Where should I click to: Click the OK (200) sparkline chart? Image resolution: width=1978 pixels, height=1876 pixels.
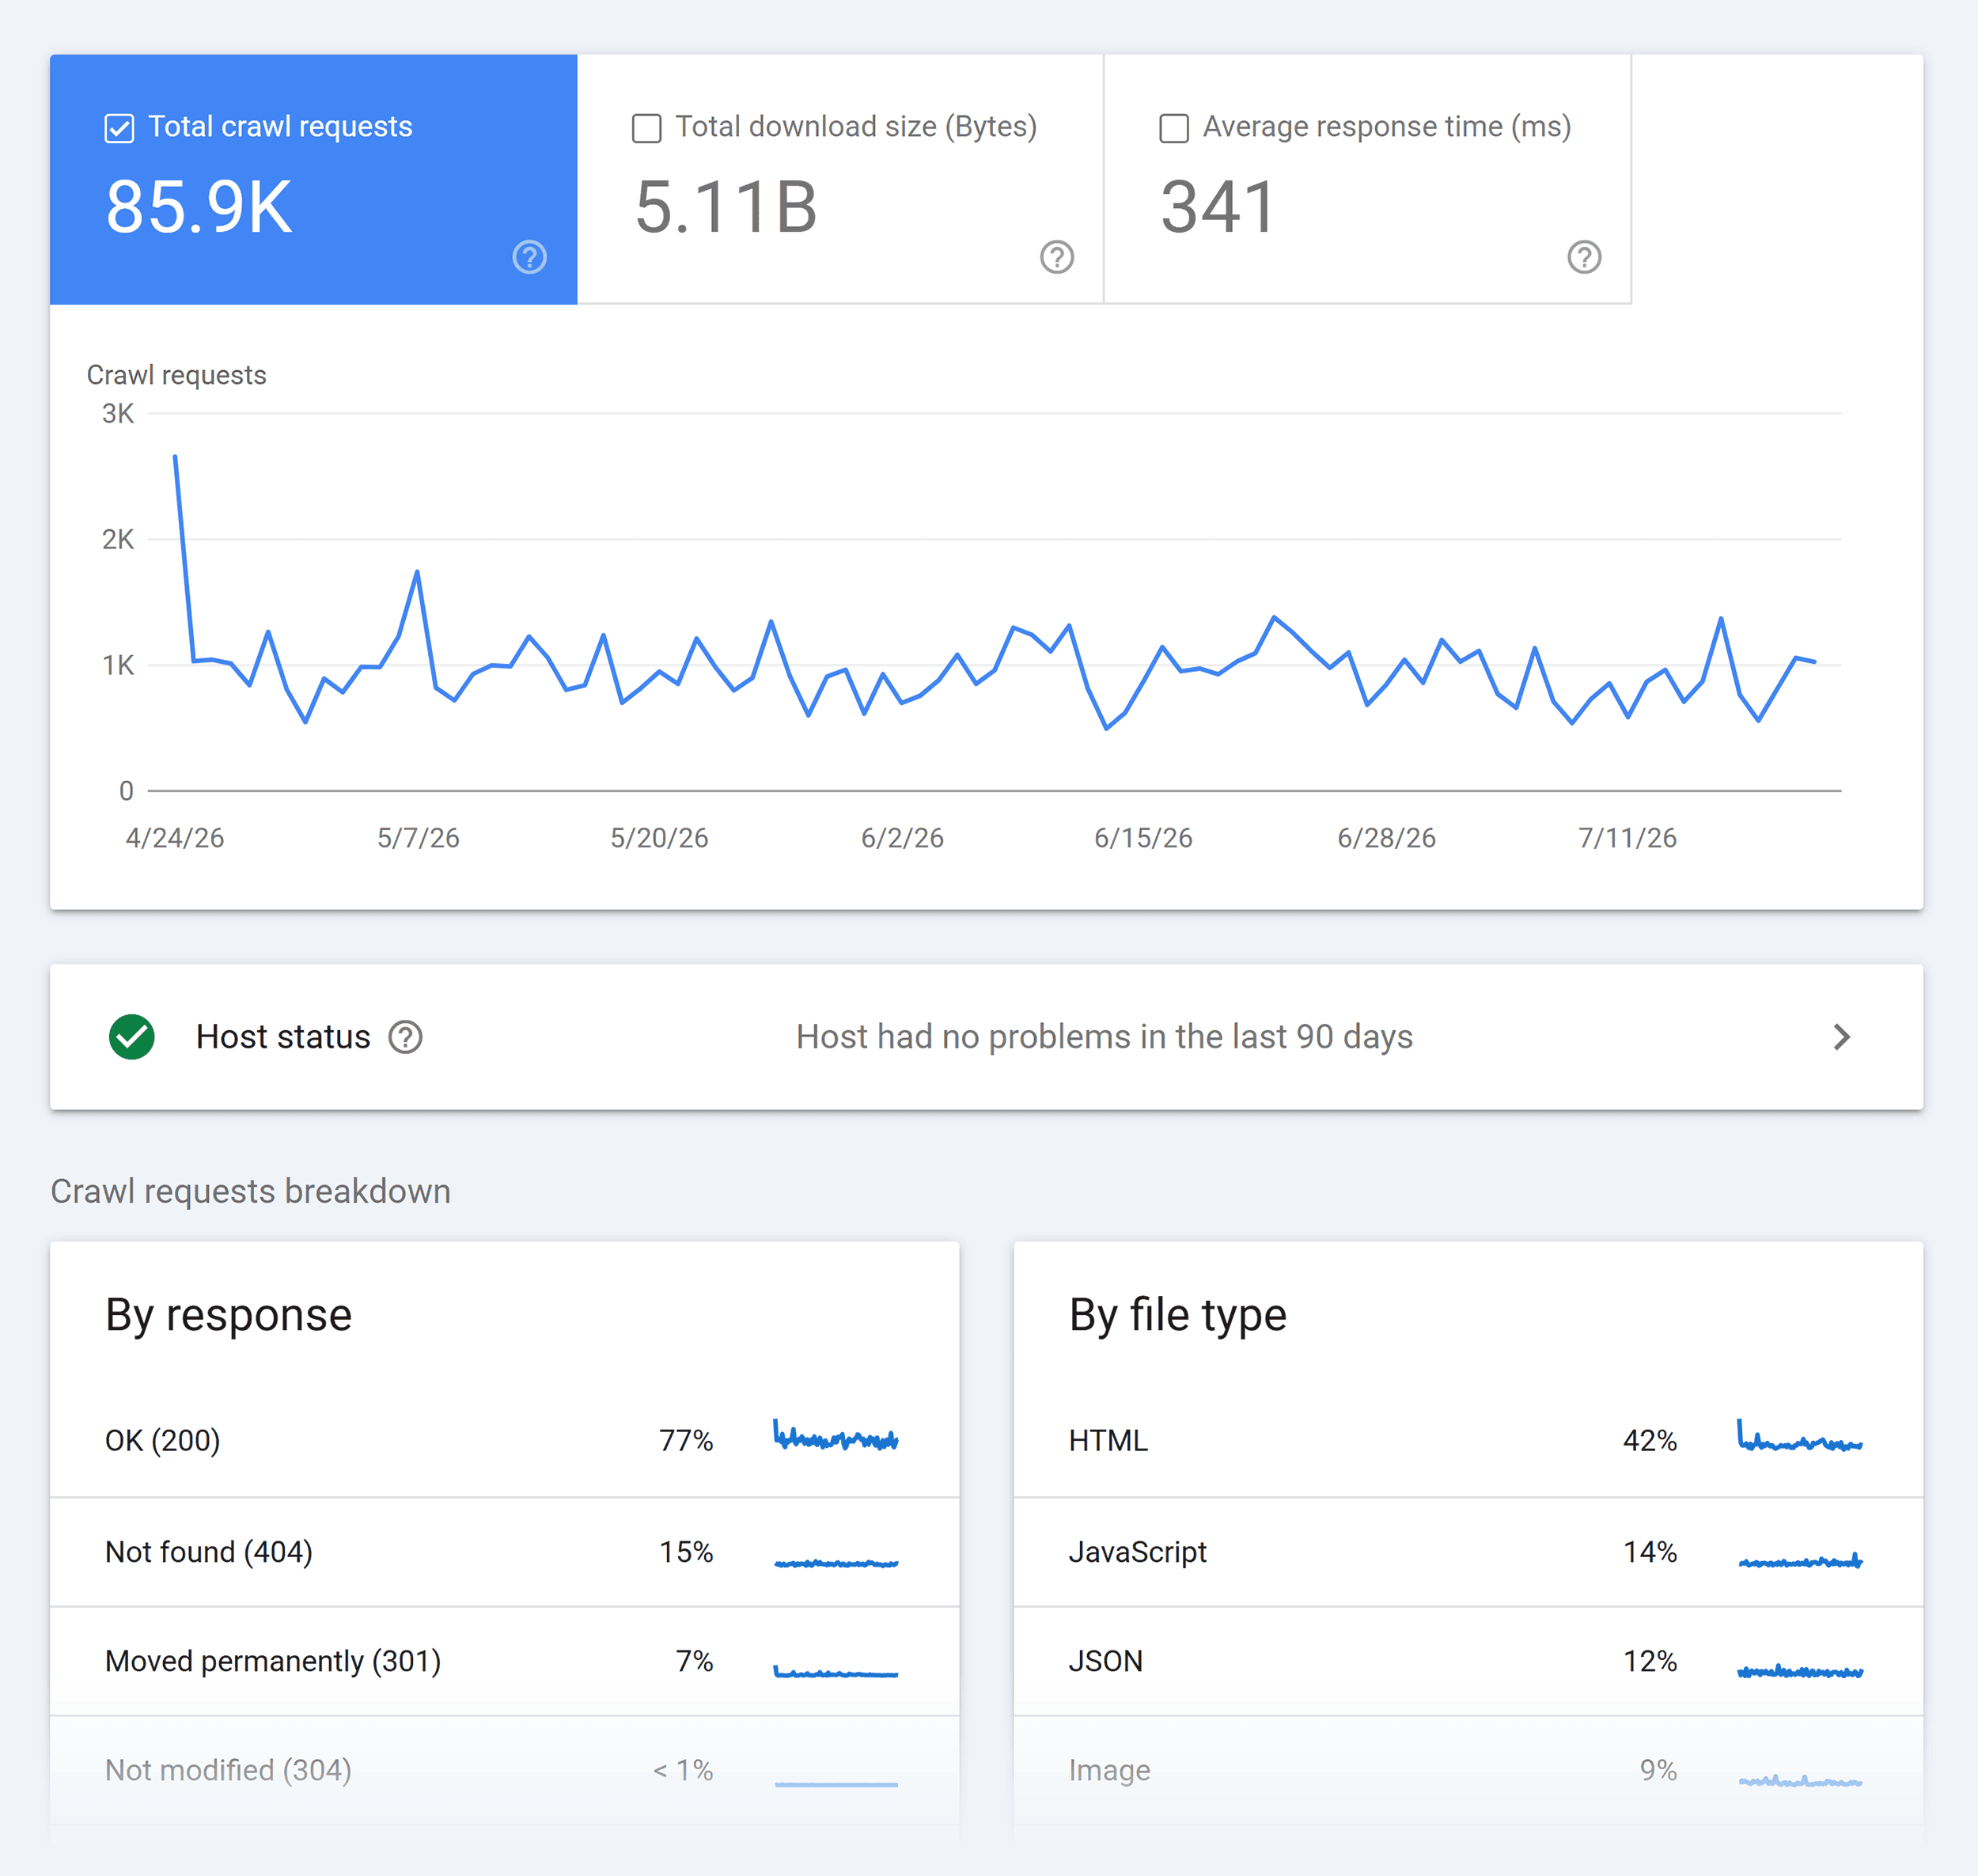(x=836, y=1435)
